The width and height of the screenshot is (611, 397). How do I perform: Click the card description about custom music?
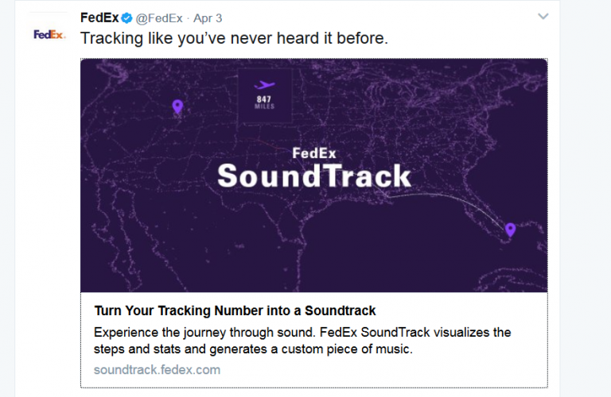click(x=302, y=341)
